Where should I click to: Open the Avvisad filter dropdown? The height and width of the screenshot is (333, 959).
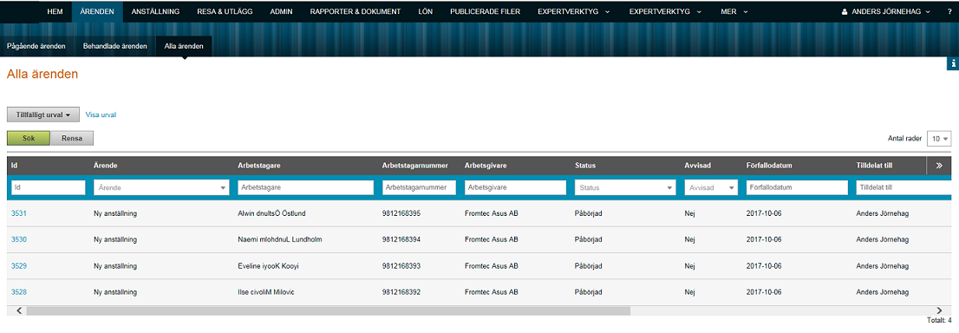(x=711, y=188)
